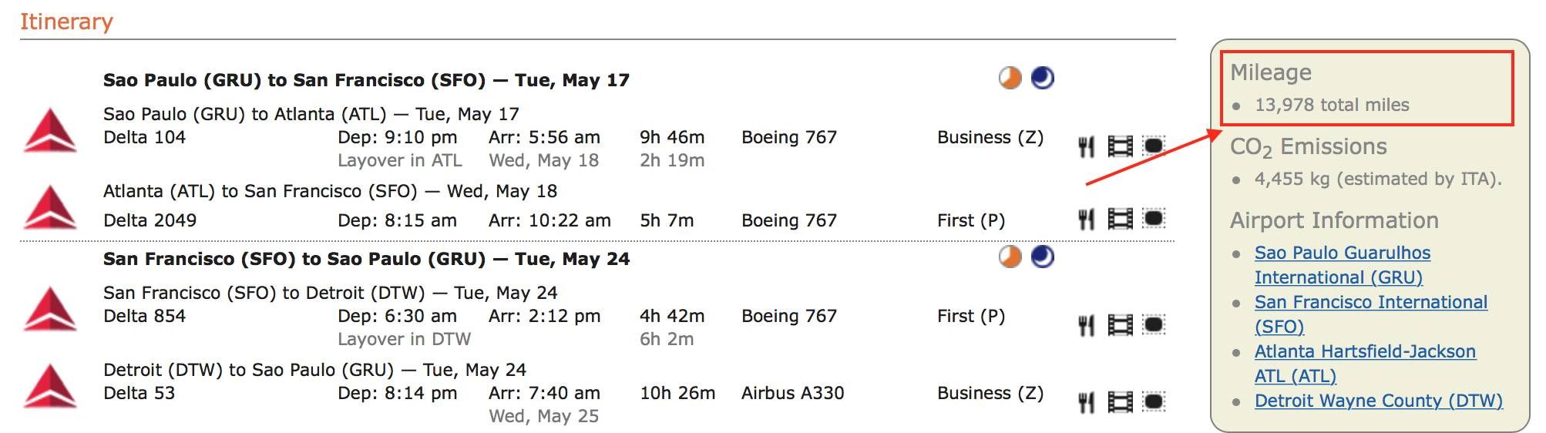
Task: Open Atlanta Hartsfield-Jackson ATL link
Action: [x=1365, y=364]
